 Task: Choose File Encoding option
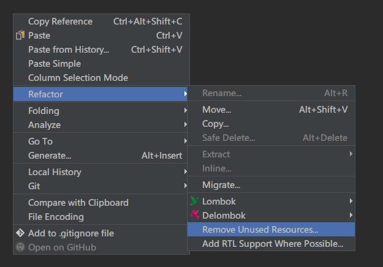point(56,217)
